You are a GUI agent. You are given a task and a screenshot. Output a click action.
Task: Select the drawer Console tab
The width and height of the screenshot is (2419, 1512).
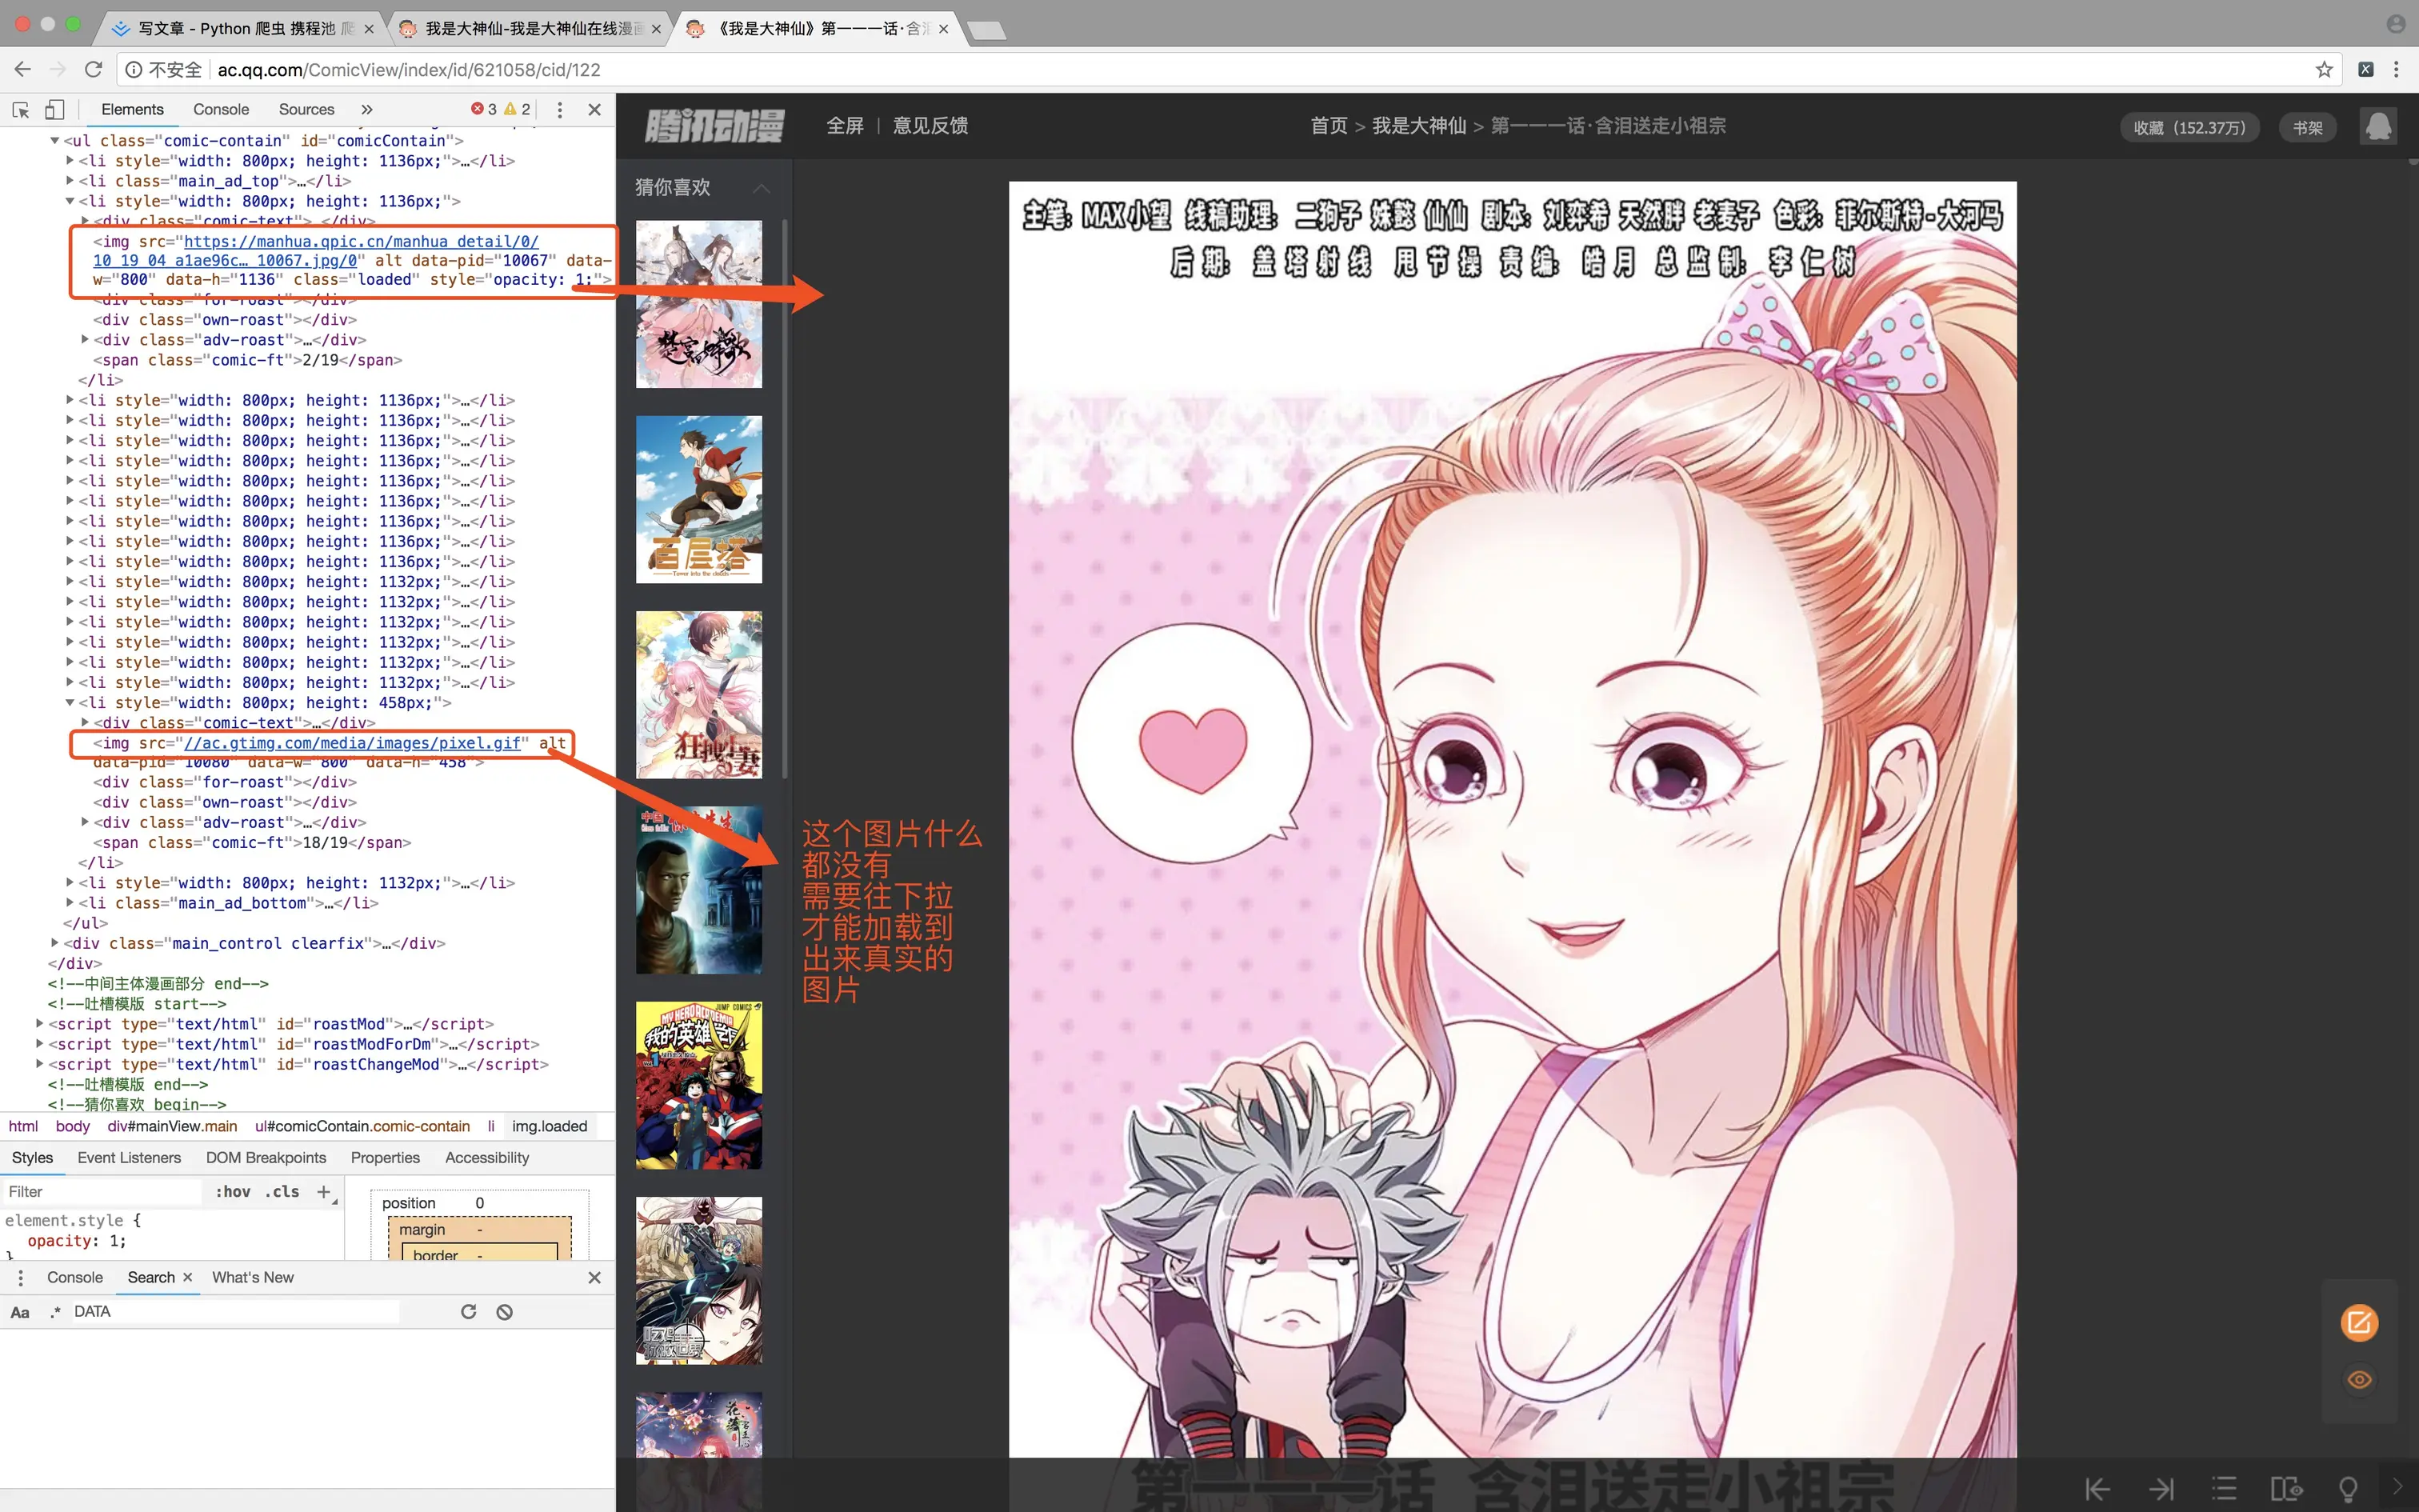pyautogui.click(x=75, y=1277)
